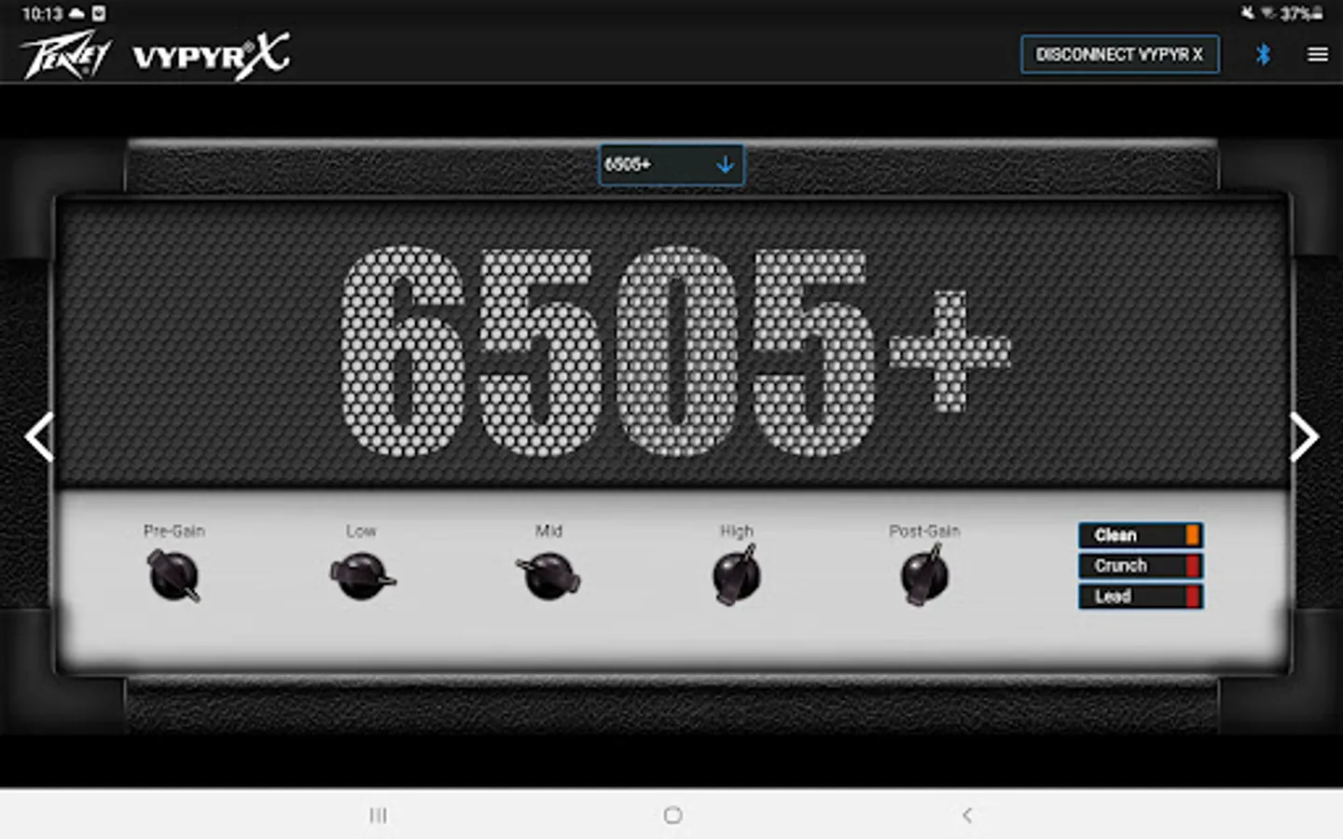This screenshot has height=839, width=1343.
Task: Click the Post-Gain label
Action: coord(924,530)
